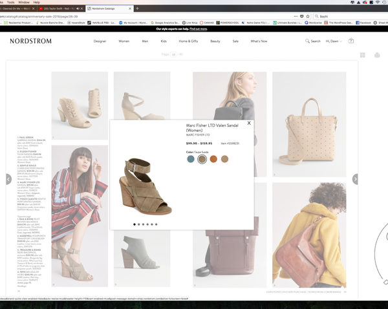Open the NAVBLUE RBS bookmark
Image resolution: width=388 pixels, height=309 pixels.
(102, 23)
